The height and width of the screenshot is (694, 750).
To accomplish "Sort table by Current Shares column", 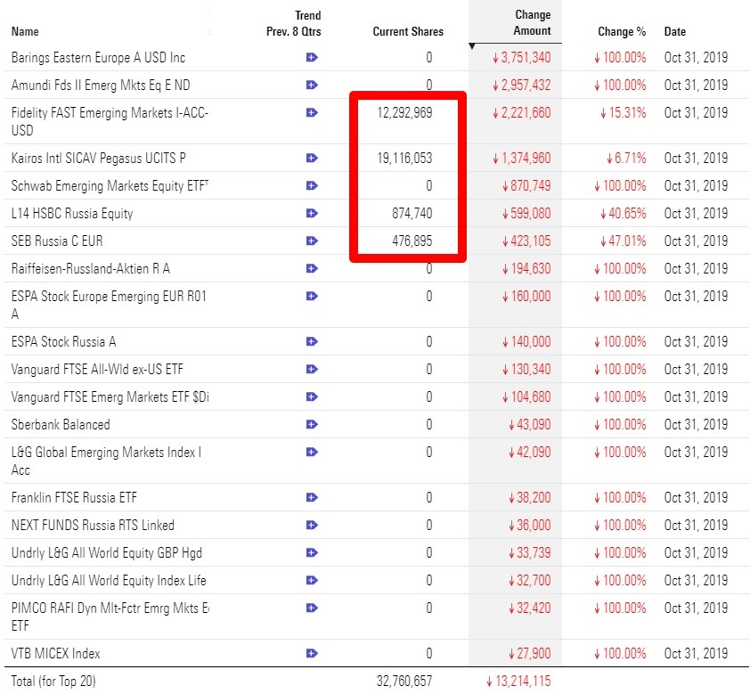I will click(x=408, y=31).
